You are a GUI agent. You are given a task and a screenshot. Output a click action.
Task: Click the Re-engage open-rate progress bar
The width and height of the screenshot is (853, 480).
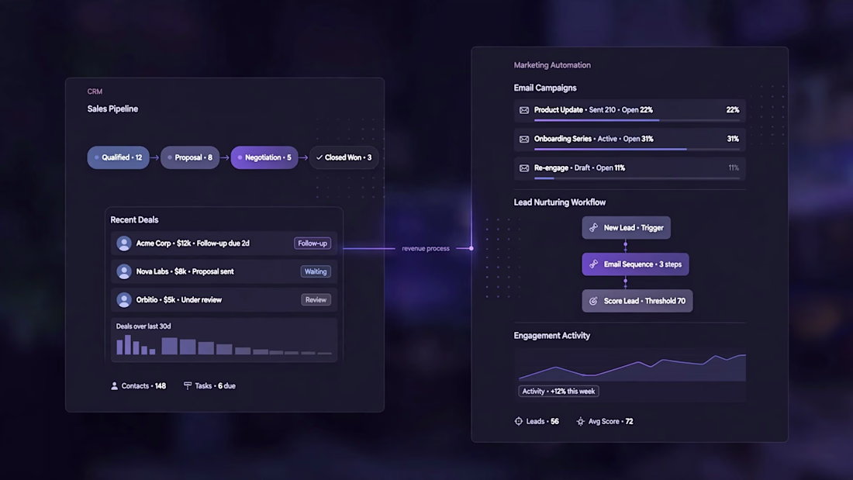pos(637,178)
